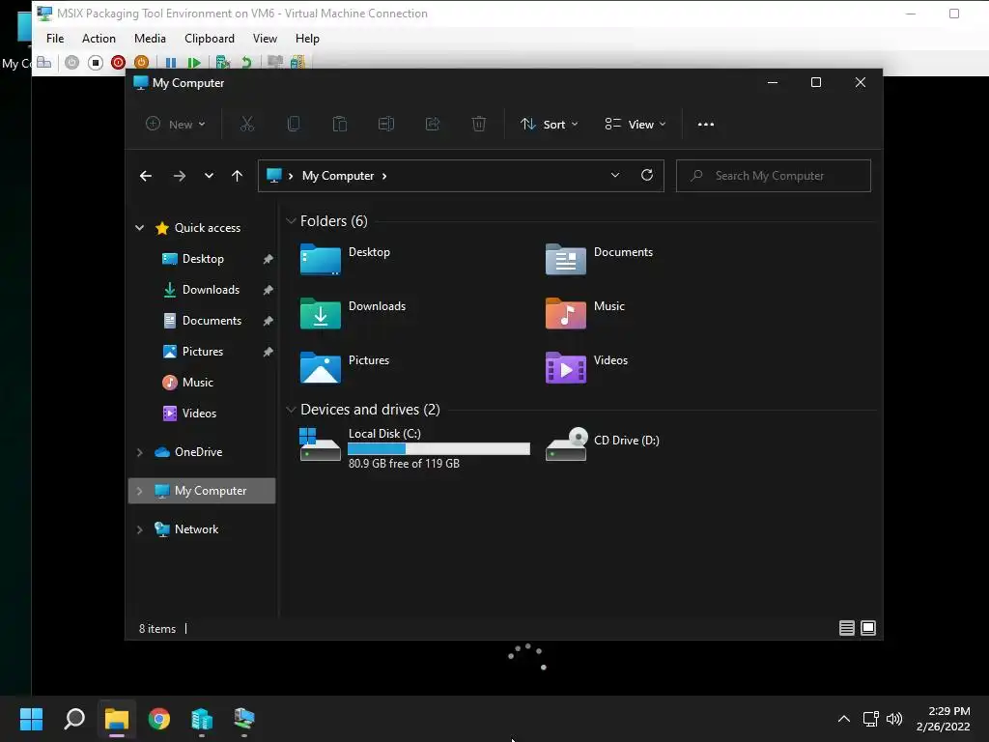Viewport: 989px width, 742px height.
Task: Click the green Reset/resume VM icon
Action: click(194, 63)
